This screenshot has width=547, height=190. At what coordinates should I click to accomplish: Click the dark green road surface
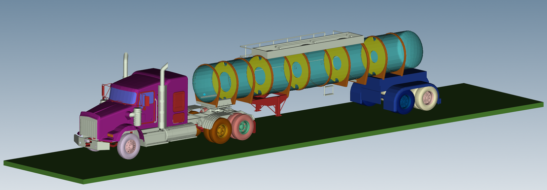tap(279, 129)
